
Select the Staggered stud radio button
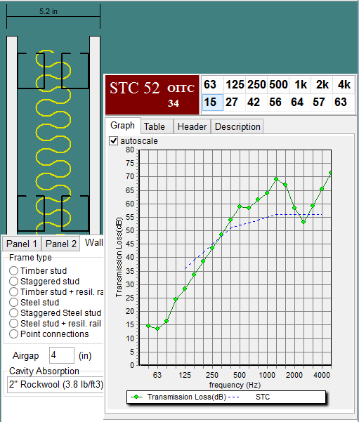pyautogui.click(x=13, y=282)
